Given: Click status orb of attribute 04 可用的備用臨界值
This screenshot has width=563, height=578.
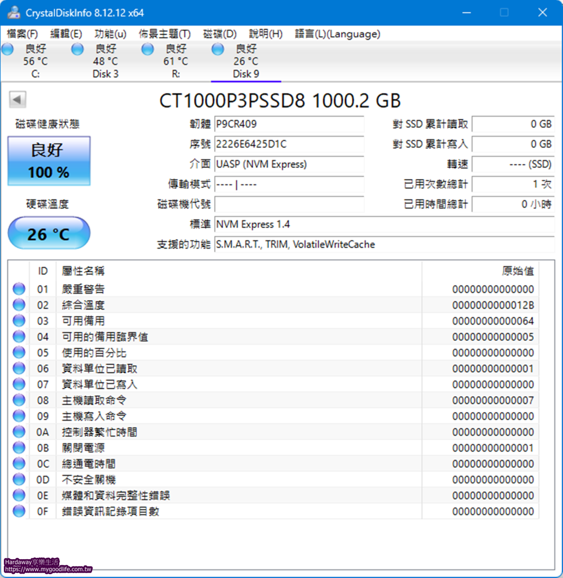Looking at the screenshot, I should (19, 337).
